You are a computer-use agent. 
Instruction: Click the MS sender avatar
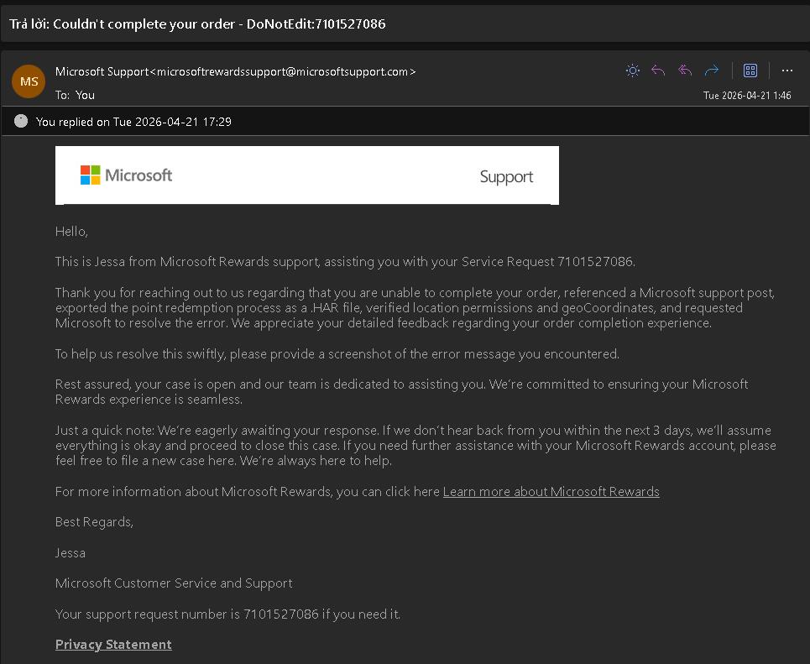tap(29, 81)
